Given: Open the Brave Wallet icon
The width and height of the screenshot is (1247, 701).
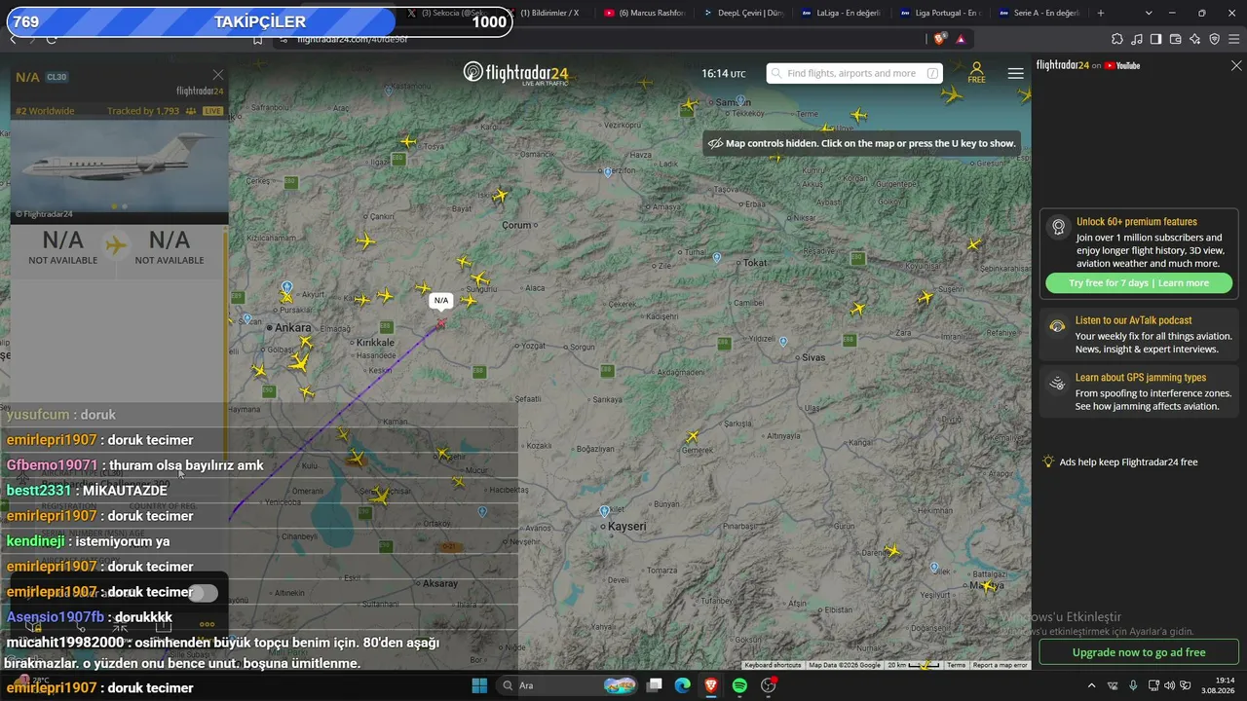Looking at the screenshot, I should tap(1176, 39).
